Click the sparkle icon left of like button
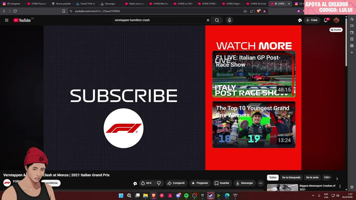 135,183
